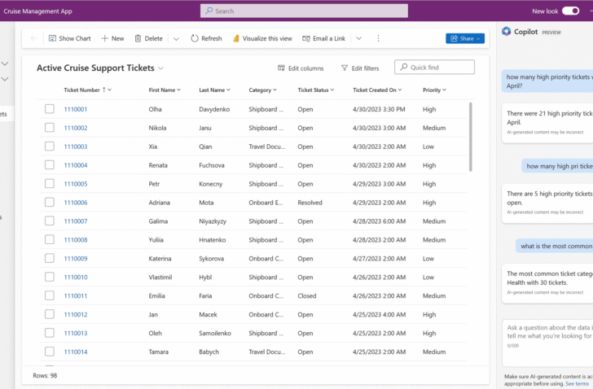Open Priority column header menu
Viewport: 593px width, 389px height.
coord(434,90)
